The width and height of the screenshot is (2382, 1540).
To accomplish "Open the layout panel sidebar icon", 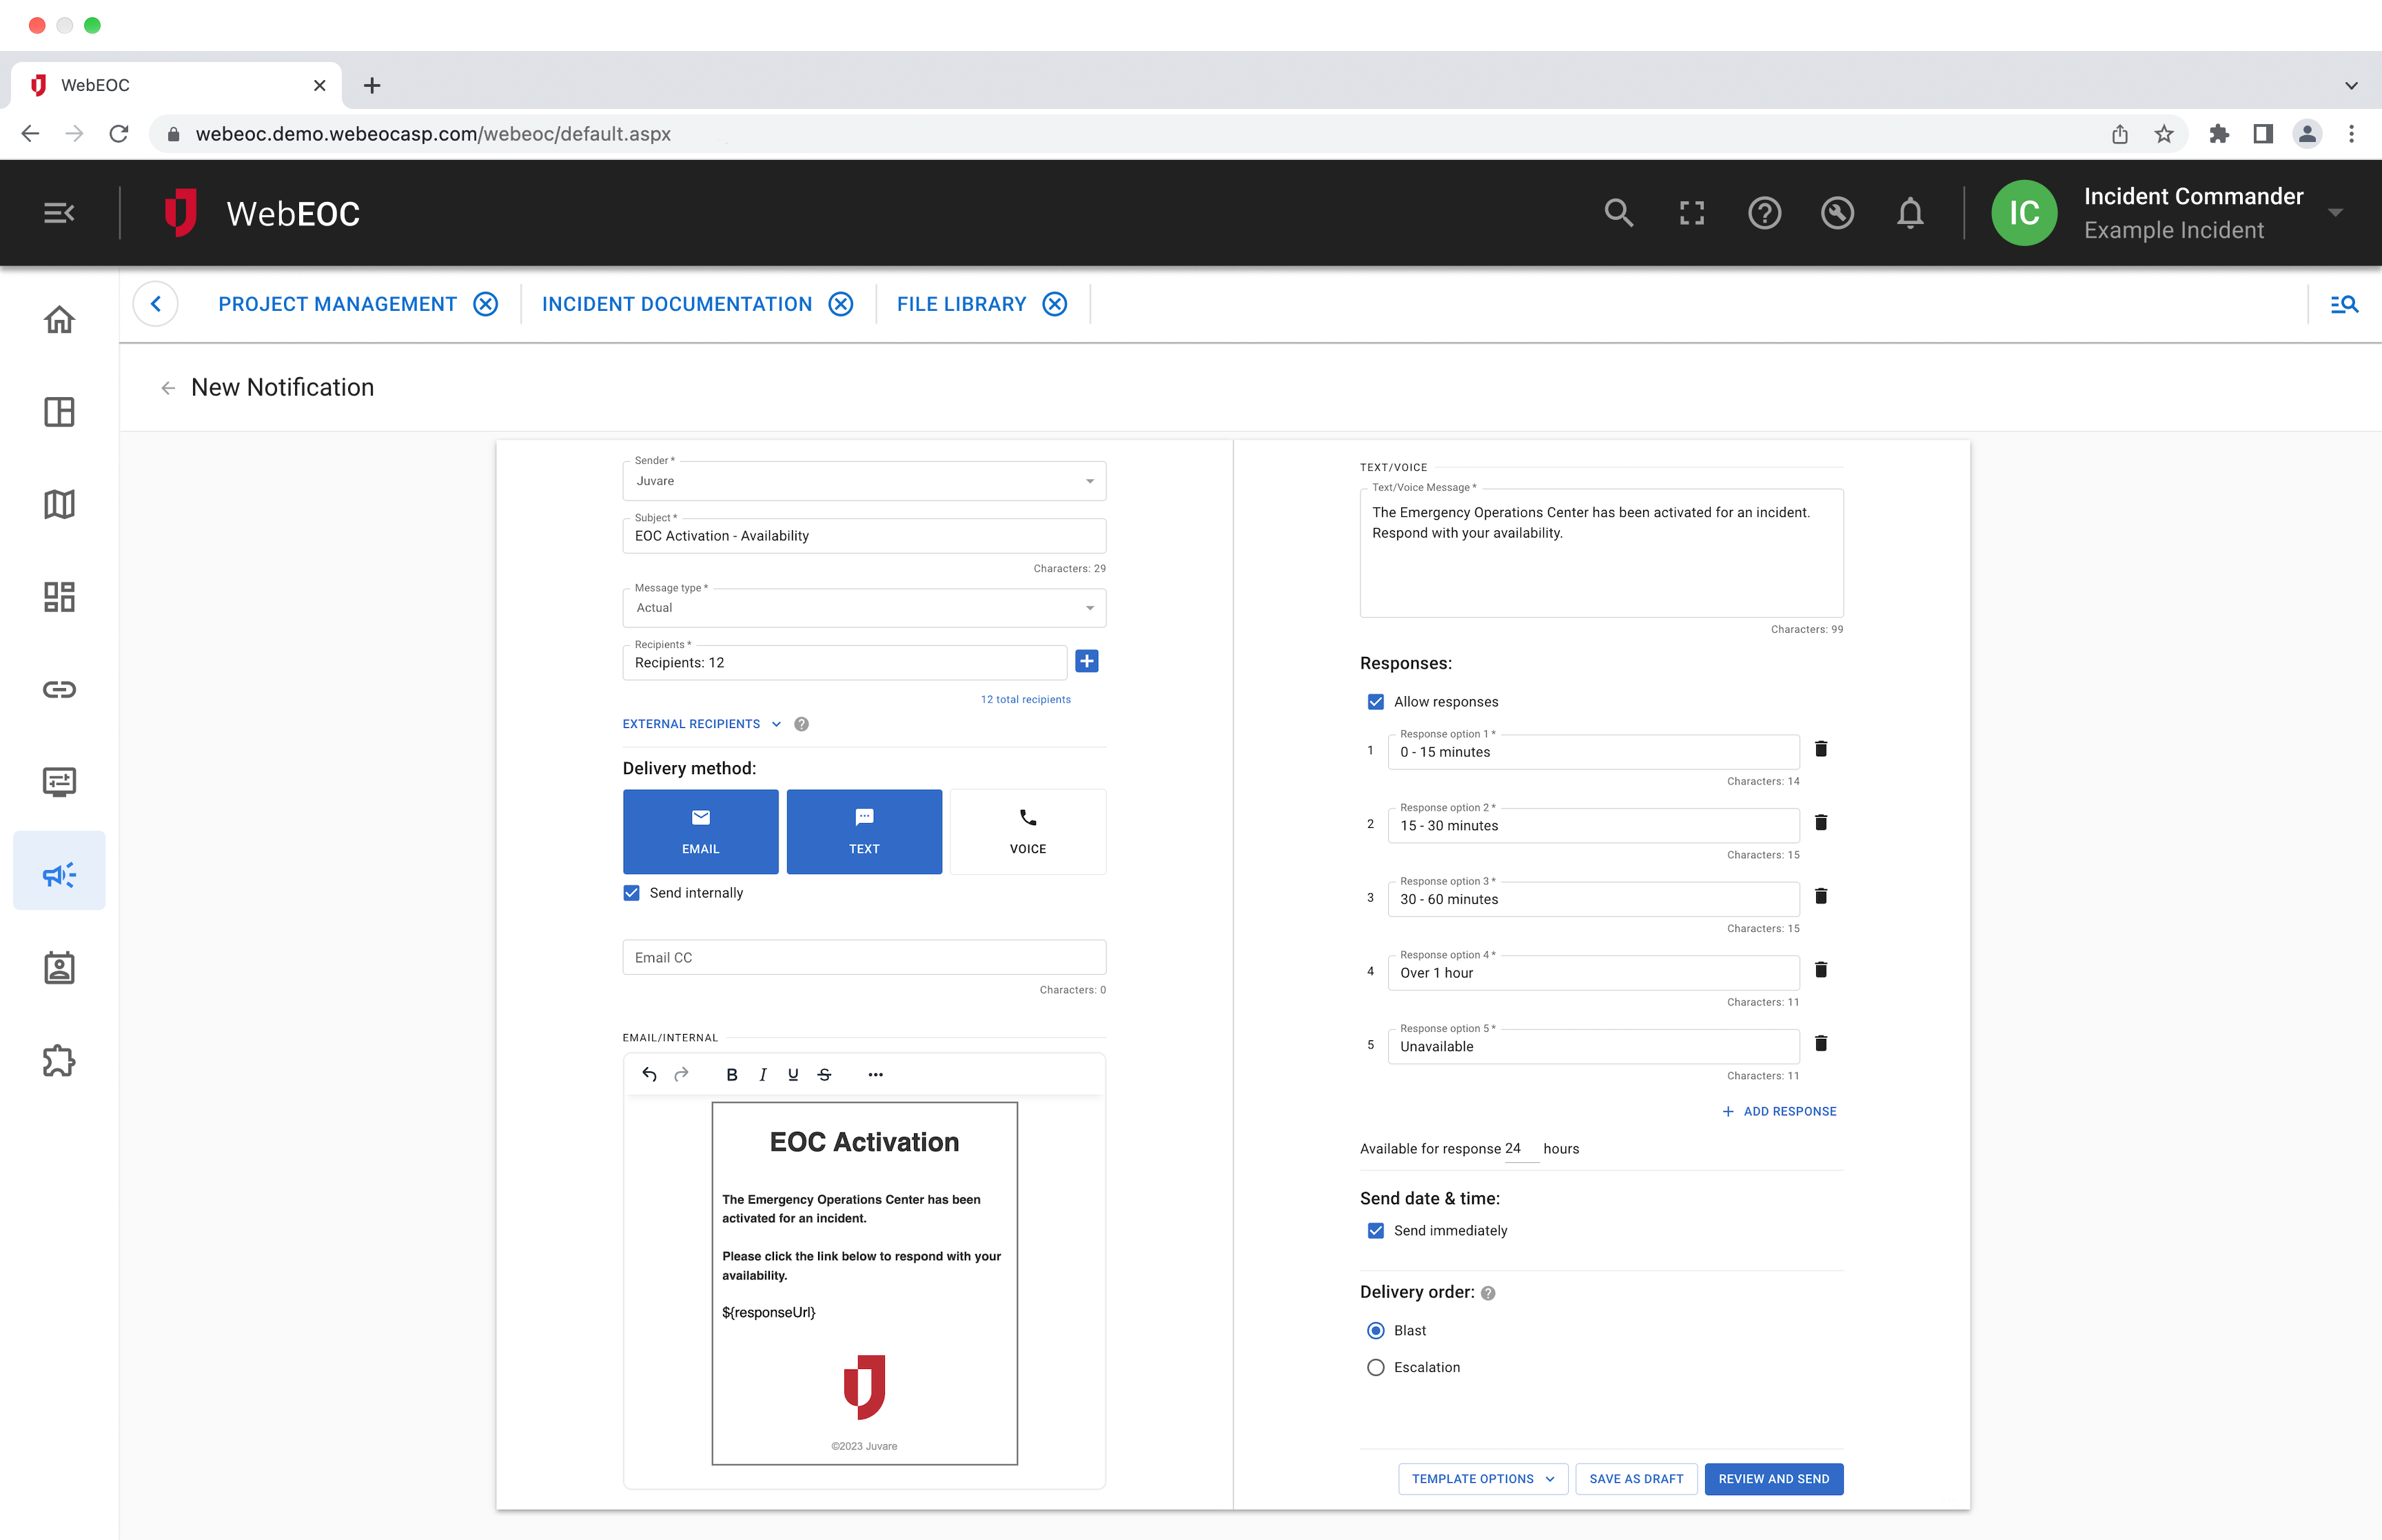I will [59, 412].
